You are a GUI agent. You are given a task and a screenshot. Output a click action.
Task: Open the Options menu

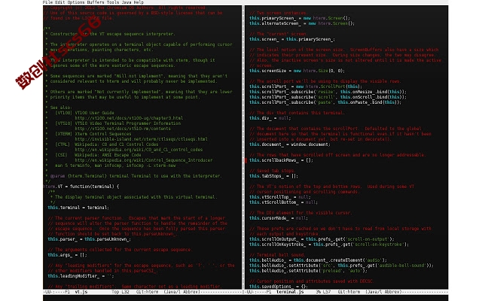(x=75, y=2)
